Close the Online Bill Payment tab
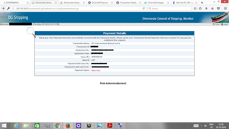The width and height of the screenshot is (229, 129). 112,3
